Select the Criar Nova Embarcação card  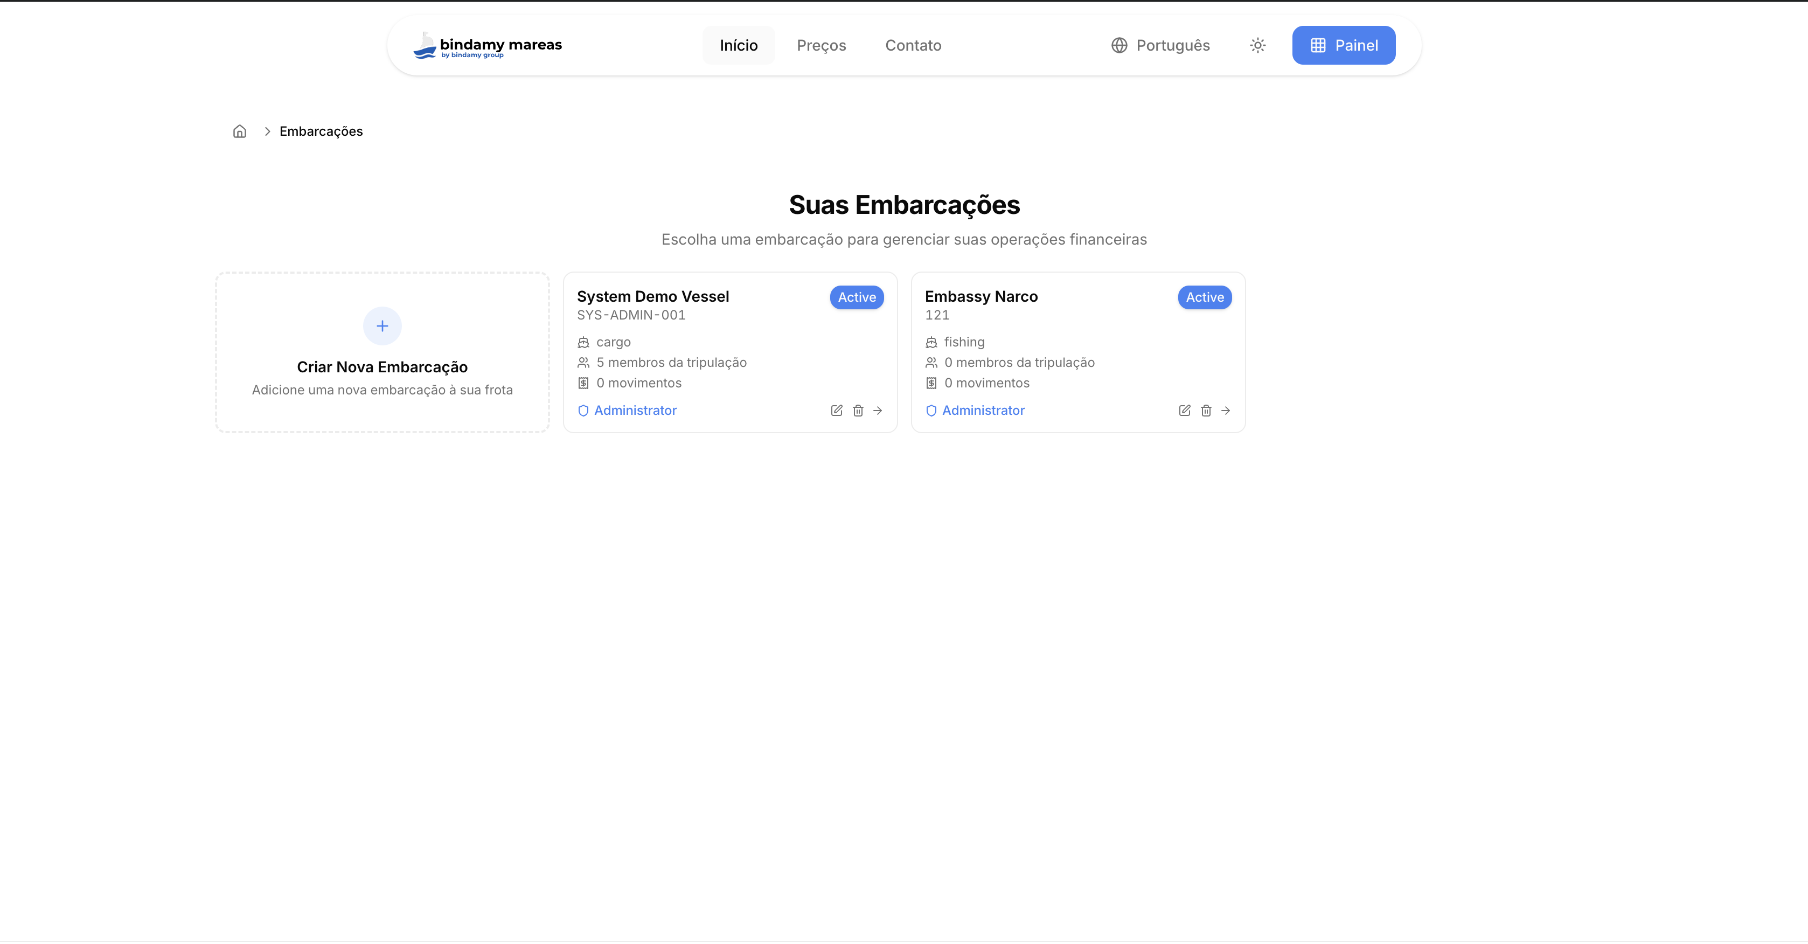(382, 367)
